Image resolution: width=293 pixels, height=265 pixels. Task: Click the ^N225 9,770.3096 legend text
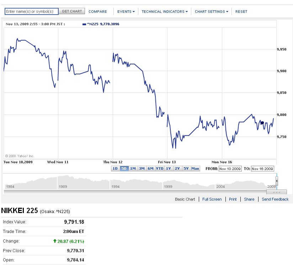103,24
